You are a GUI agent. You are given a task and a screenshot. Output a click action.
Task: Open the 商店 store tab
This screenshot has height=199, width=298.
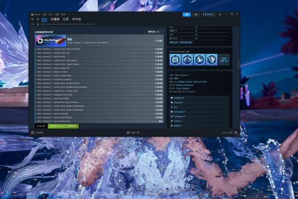[44, 19]
